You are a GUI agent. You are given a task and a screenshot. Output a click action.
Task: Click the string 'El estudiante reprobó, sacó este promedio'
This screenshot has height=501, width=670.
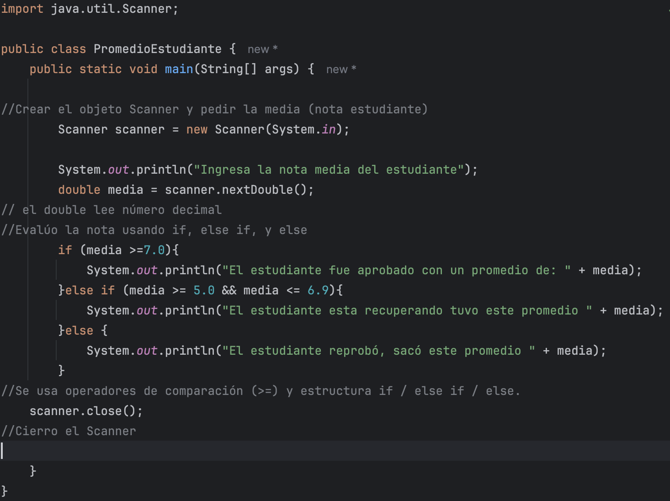click(378, 351)
